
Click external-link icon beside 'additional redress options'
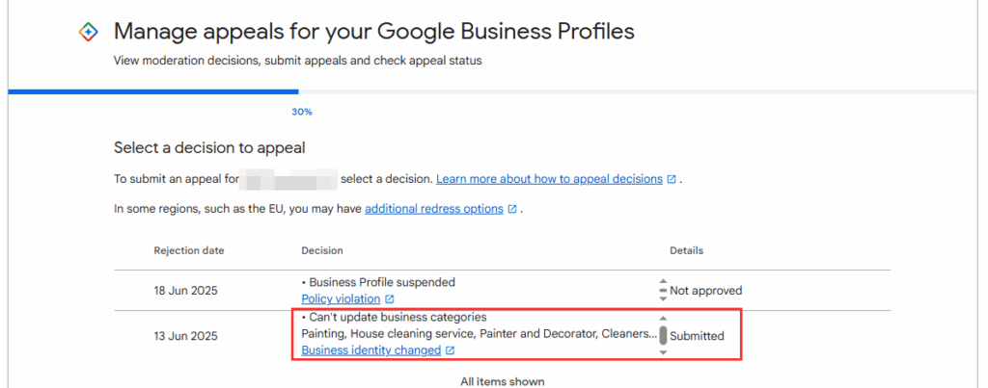pos(512,209)
